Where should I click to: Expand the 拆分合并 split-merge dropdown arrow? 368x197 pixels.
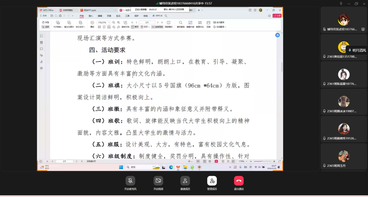[x=84, y=27]
